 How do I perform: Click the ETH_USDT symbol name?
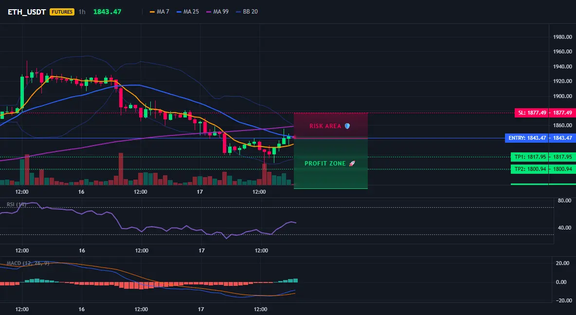[27, 12]
